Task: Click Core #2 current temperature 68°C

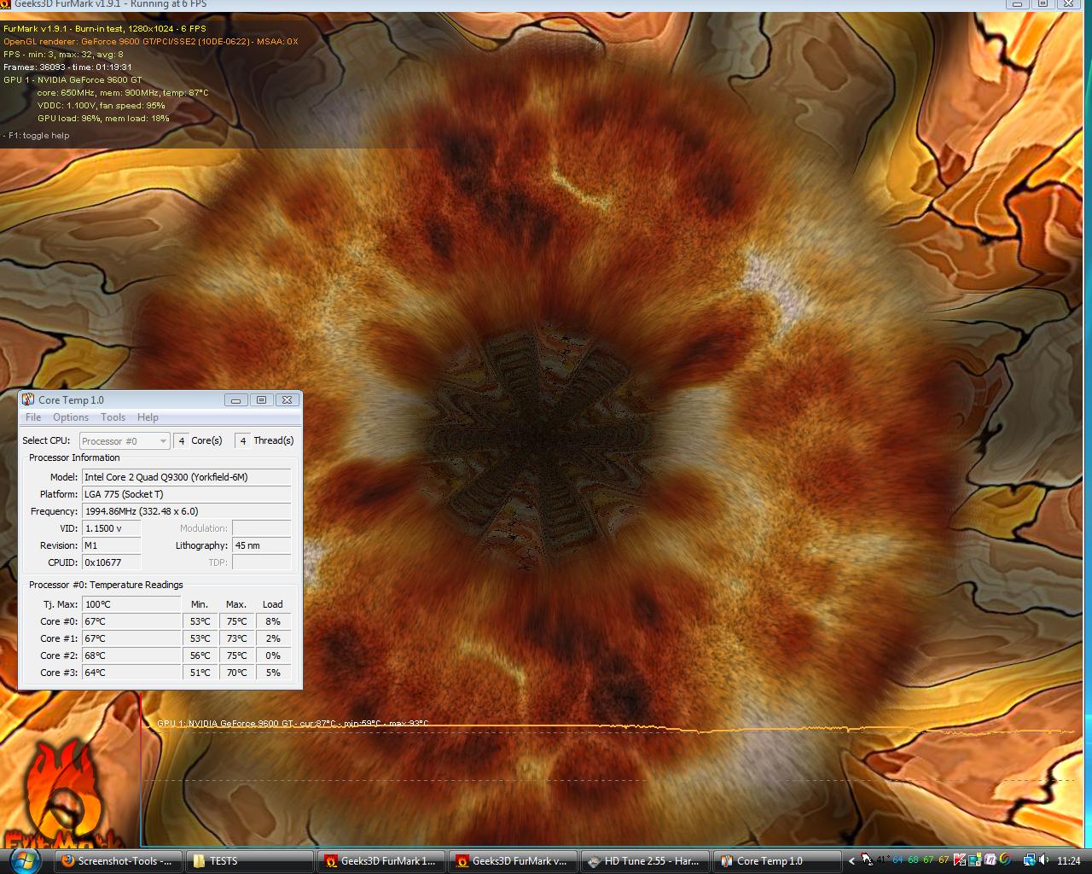Action: 131,655
